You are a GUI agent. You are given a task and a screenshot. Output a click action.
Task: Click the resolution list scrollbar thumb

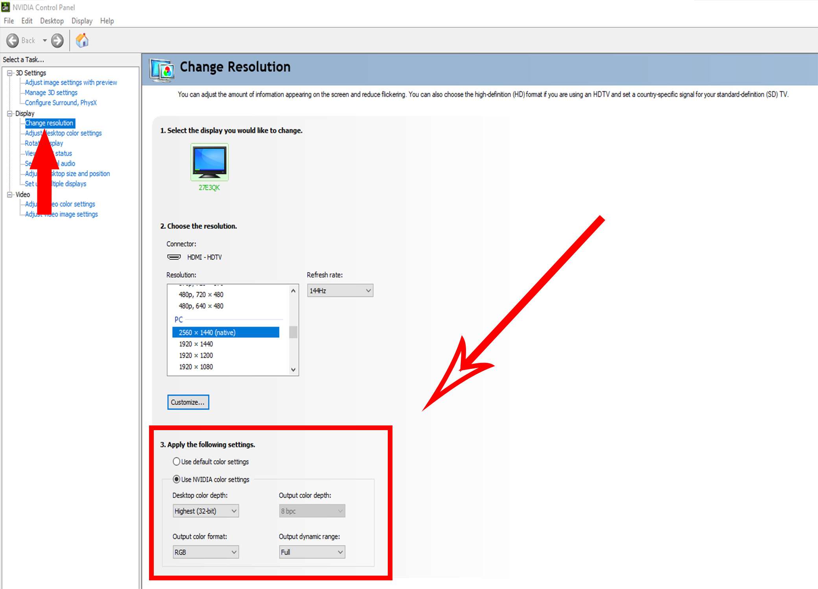(x=293, y=332)
